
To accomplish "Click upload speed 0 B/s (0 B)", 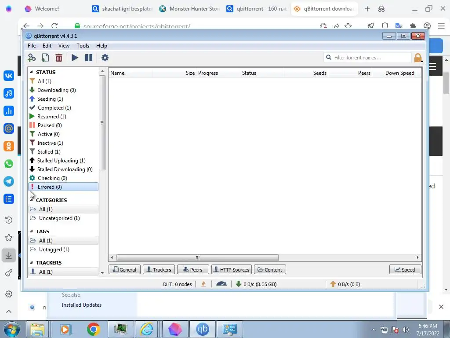I will click(x=346, y=284).
